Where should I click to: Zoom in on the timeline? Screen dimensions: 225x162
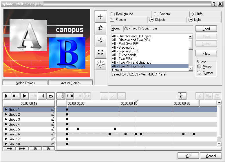35,149
